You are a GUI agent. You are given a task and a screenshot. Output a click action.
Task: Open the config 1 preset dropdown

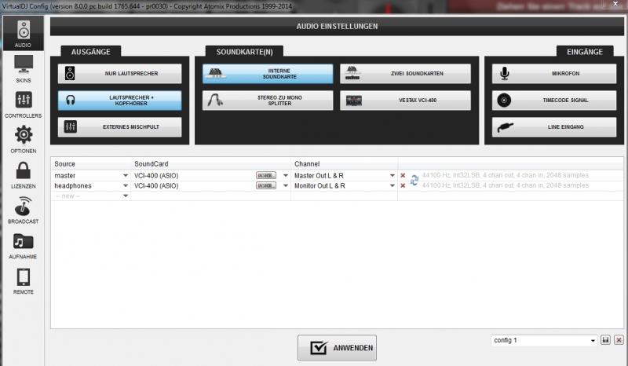click(593, 341)
